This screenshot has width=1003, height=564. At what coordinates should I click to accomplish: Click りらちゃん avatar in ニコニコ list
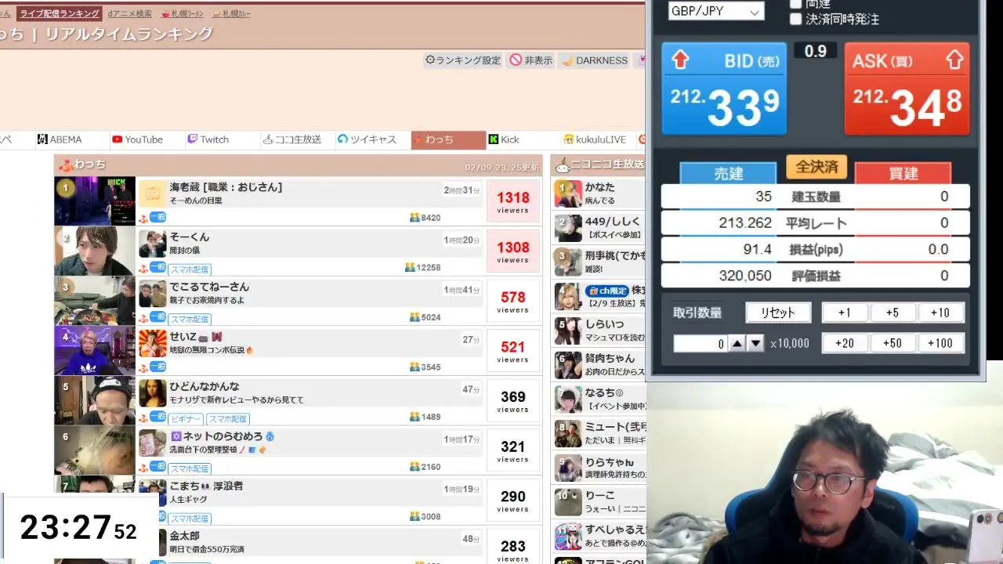click(568, 468)
